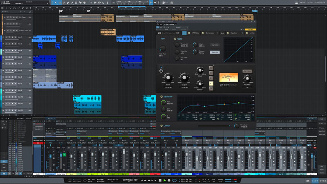Screen dimensions: 327x184
Task: Select the All ratio button
Action: tap(211, 88)
